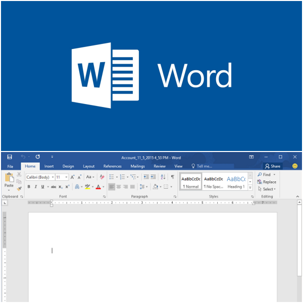
Task: Toggle Italic formatting
Action: (x=36, y=187)
